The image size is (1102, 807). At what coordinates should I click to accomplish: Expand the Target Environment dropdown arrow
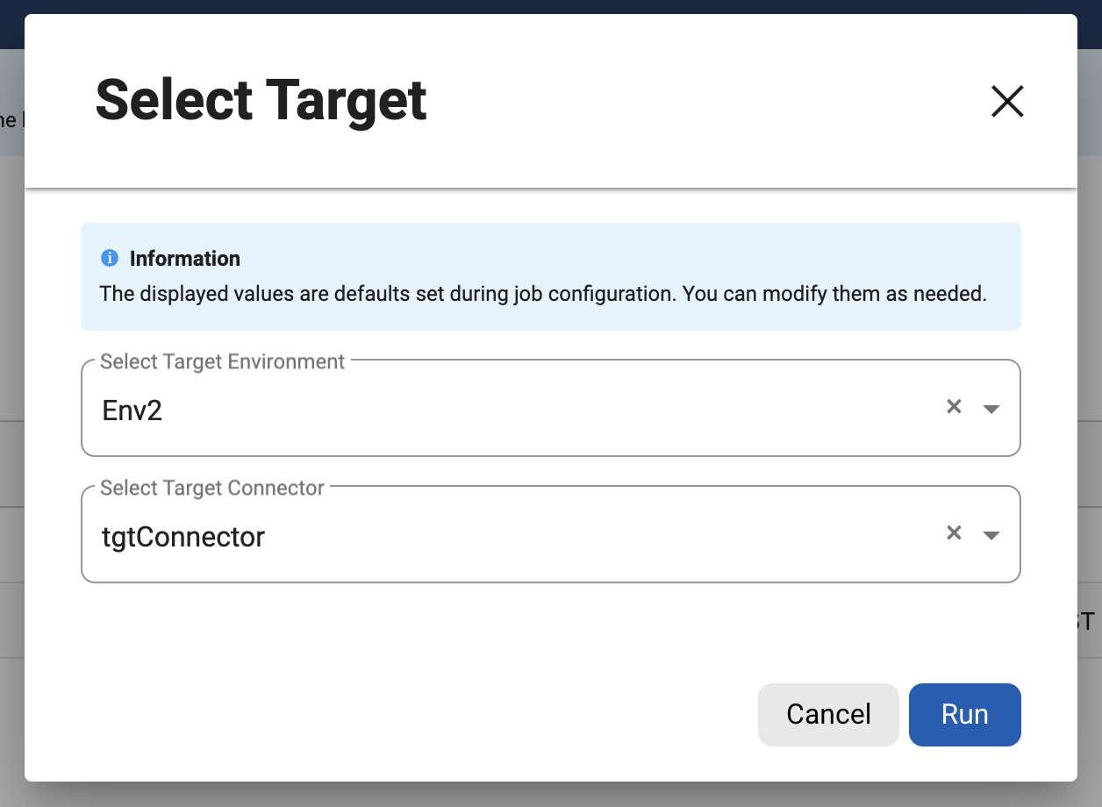click(x=991, y=409)
